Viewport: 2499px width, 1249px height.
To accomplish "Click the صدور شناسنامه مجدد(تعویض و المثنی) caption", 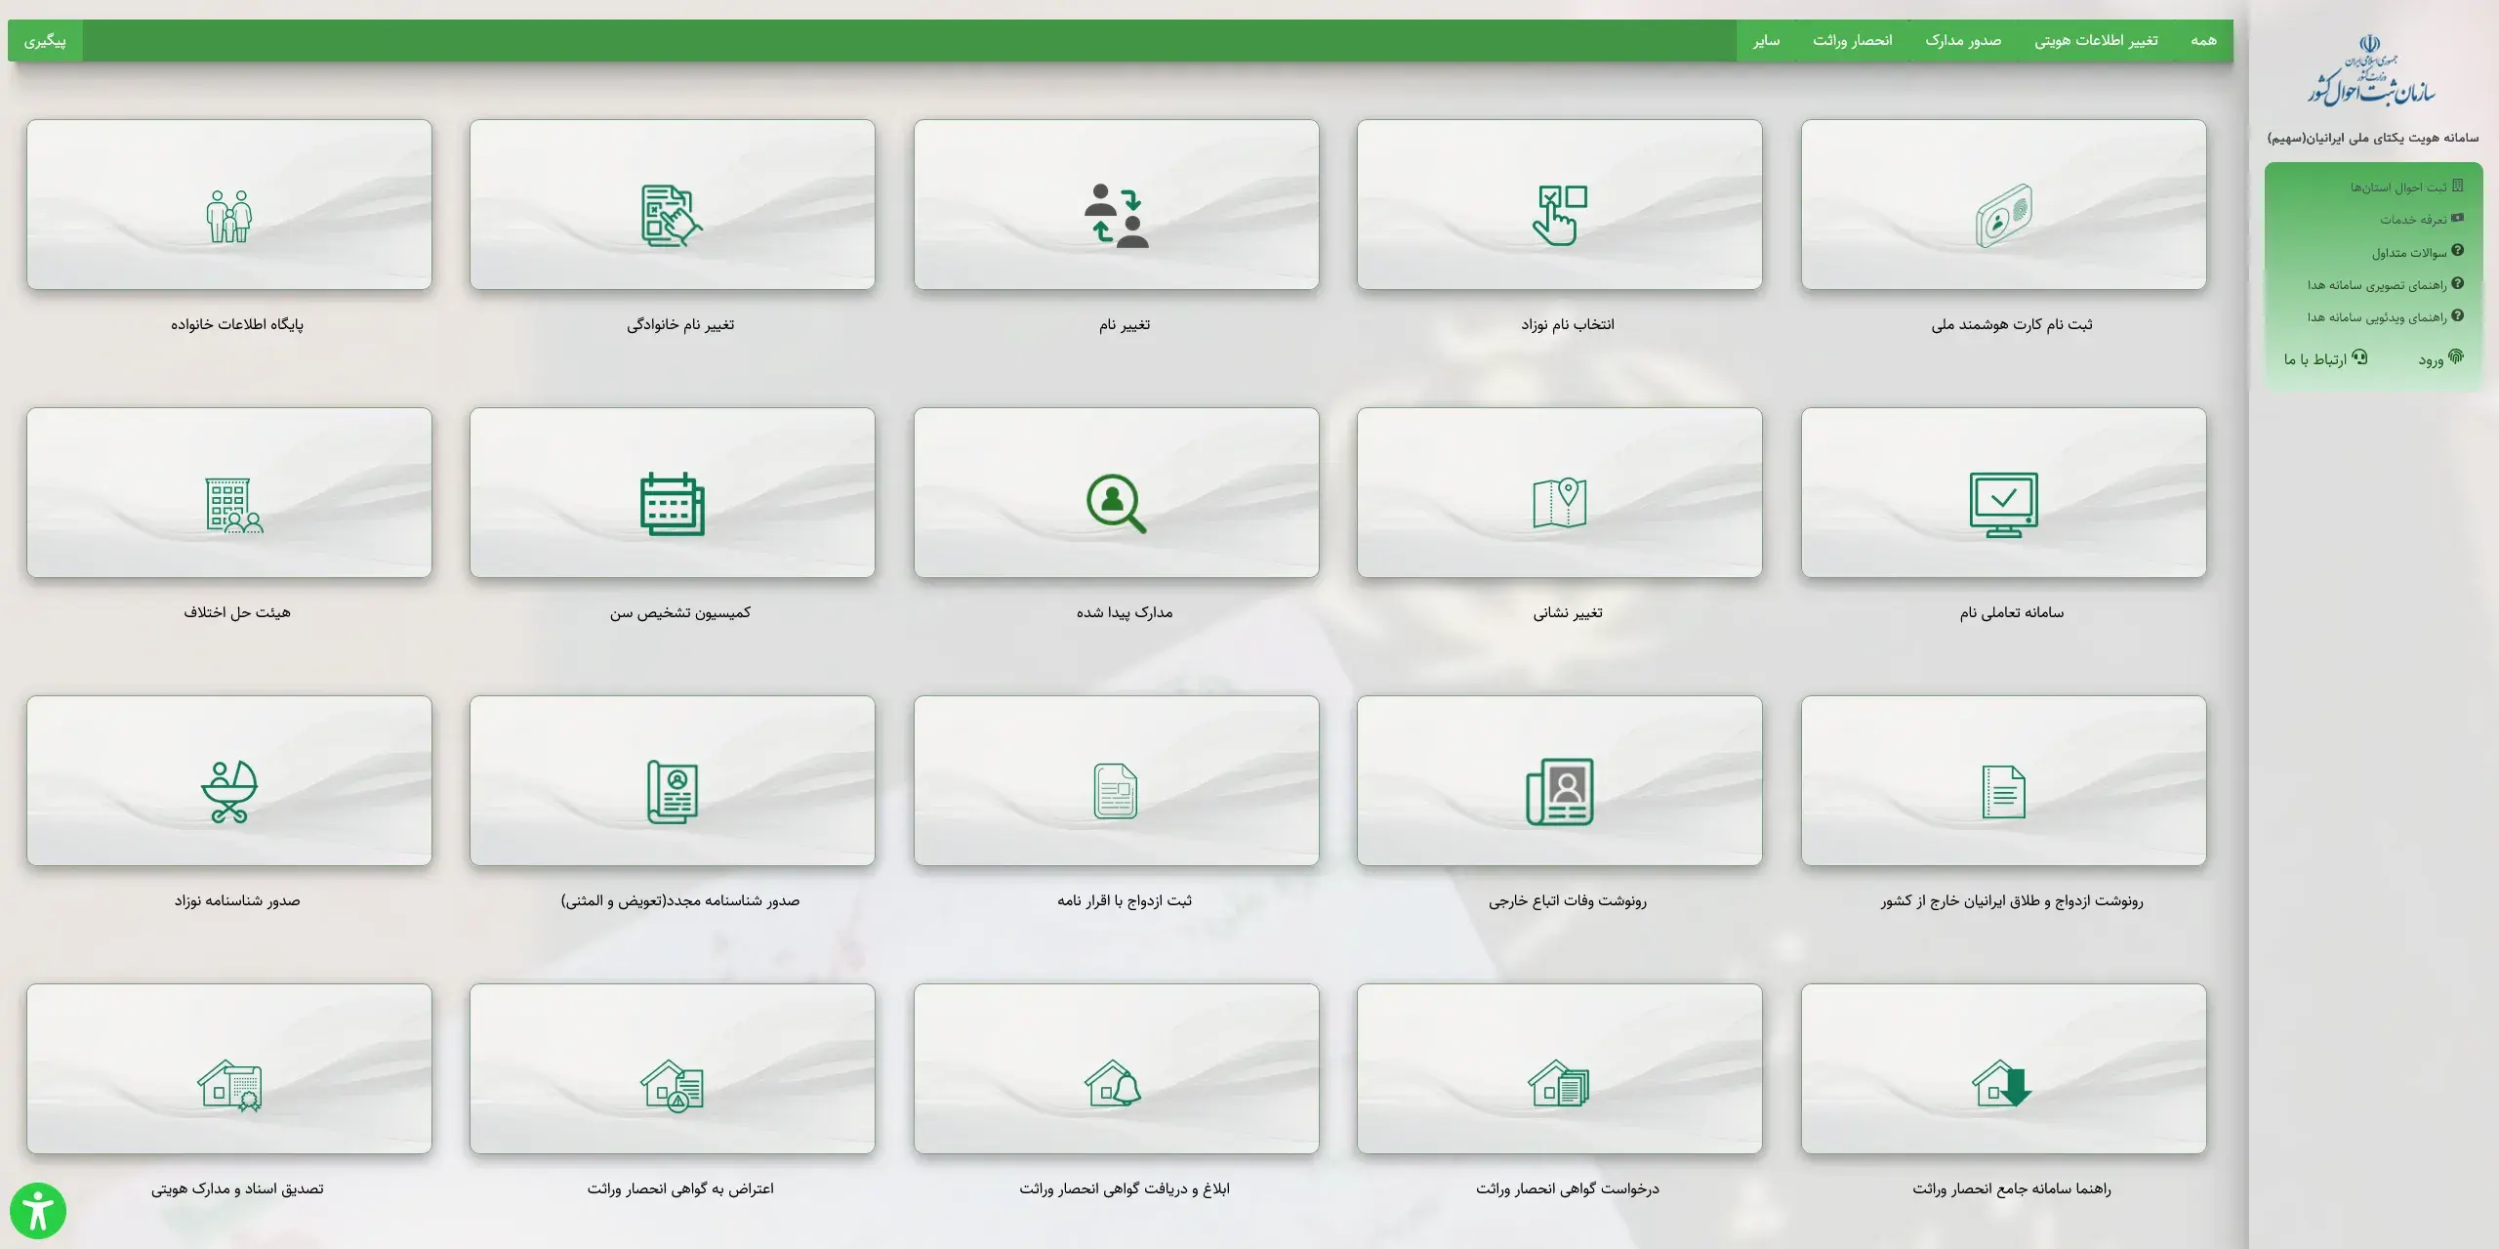I will [x=680, y=900].
